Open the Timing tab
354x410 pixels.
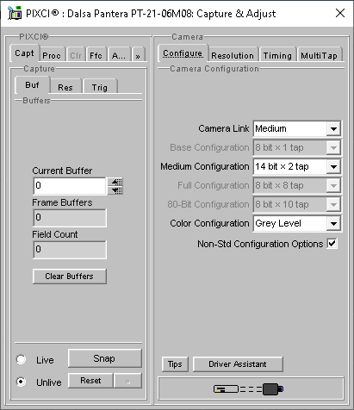pyautogui.click(x=277, y=55)
